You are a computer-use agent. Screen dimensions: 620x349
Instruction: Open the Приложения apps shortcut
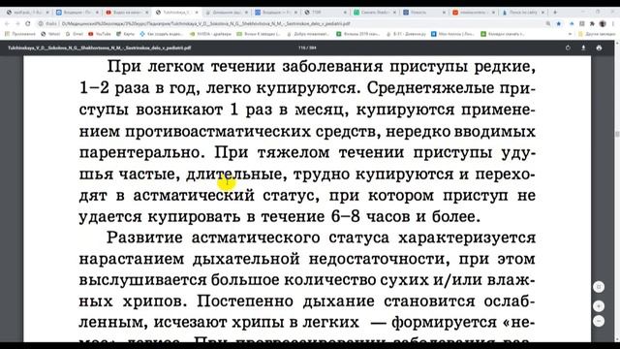pyautogui.click(x=19, y=34)
